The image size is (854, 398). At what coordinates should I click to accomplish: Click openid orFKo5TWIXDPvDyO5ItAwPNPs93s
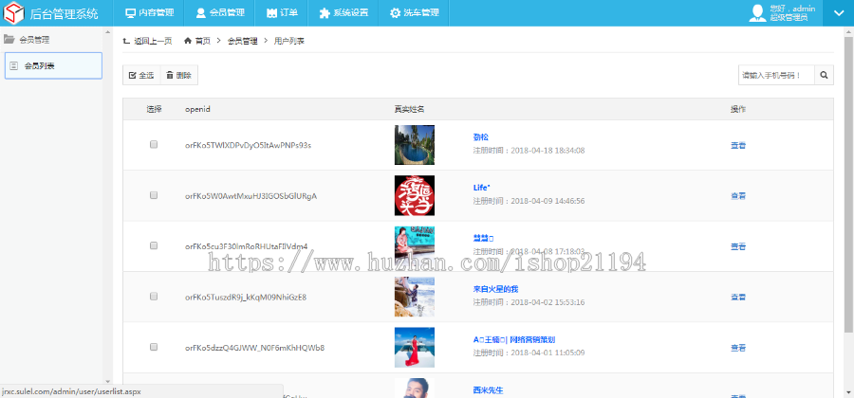coord(249,145)
